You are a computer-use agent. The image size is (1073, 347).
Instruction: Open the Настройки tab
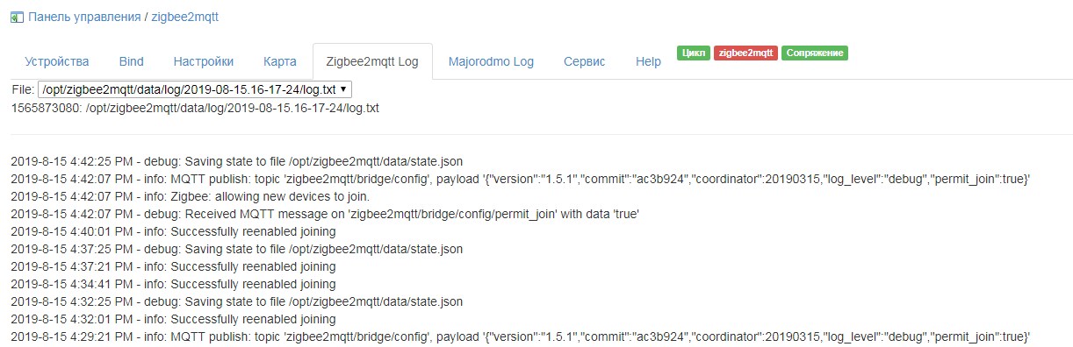pyautogui.click(x=204, y=61)
